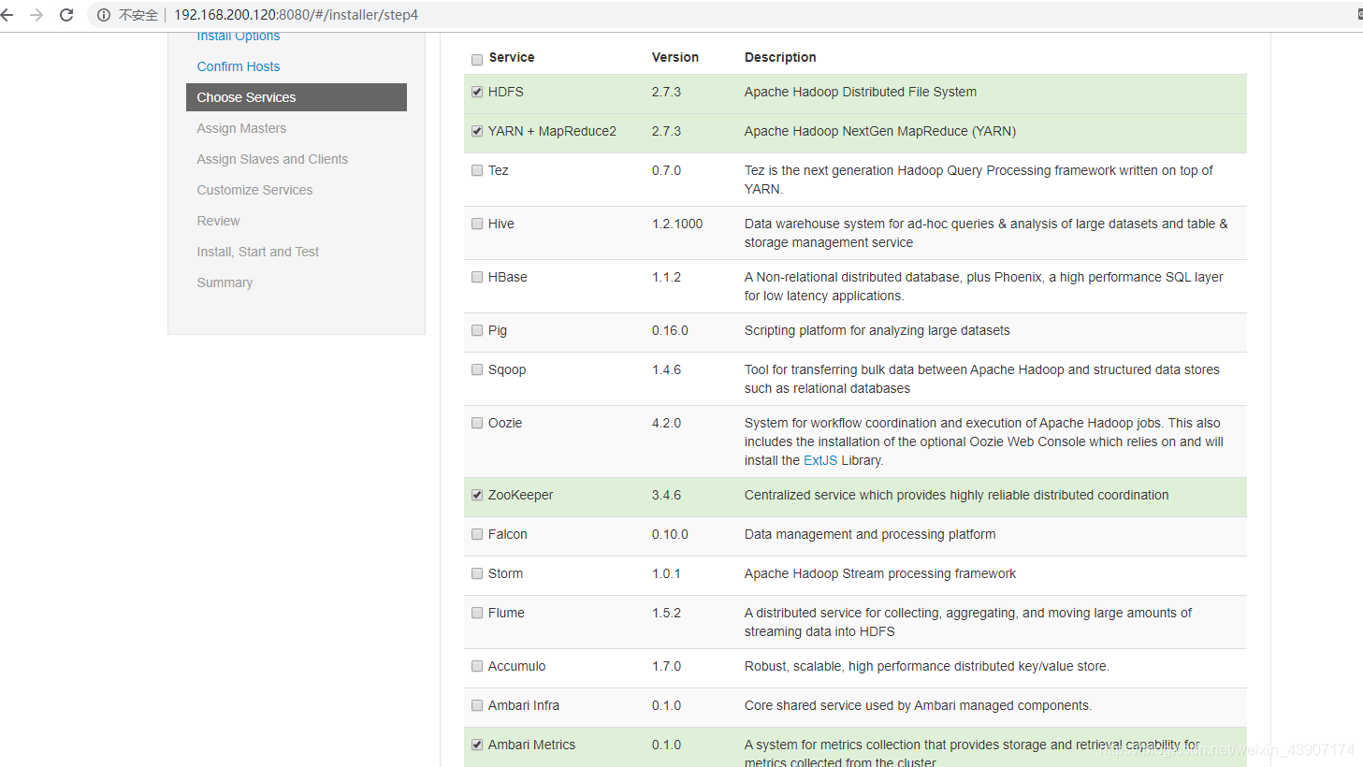This screenshot has height=767, width=1363.
Task: Select the Customize Services step
Action: click(254, 190)
